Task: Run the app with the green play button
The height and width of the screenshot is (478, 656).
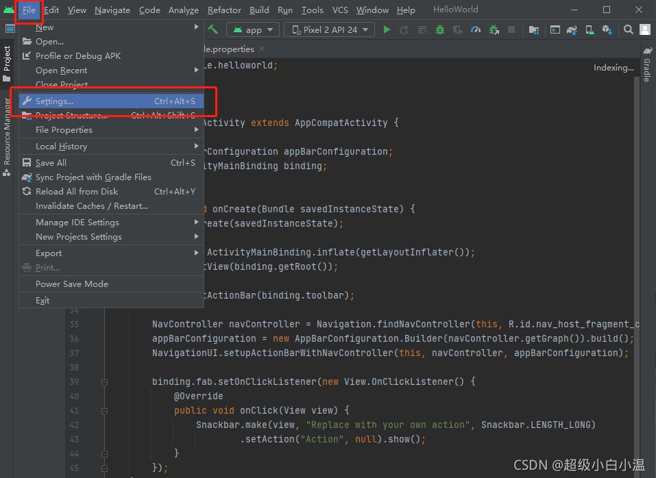Action: click(x=387, y=29)
